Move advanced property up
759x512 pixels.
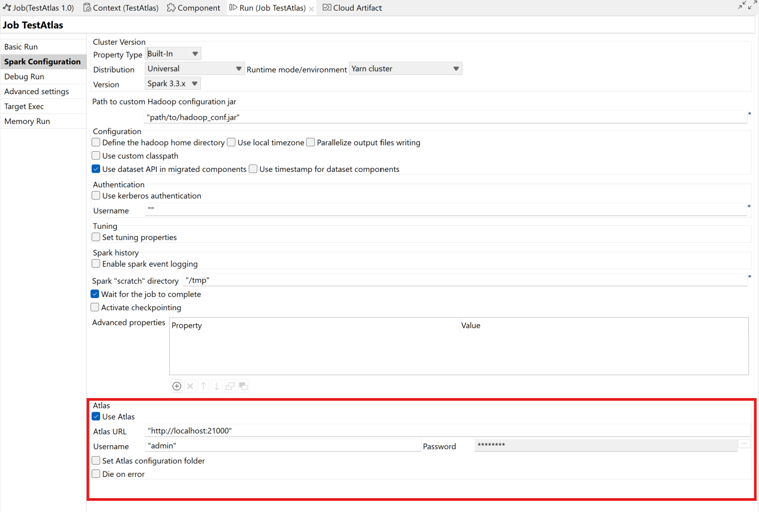(203, 386)
